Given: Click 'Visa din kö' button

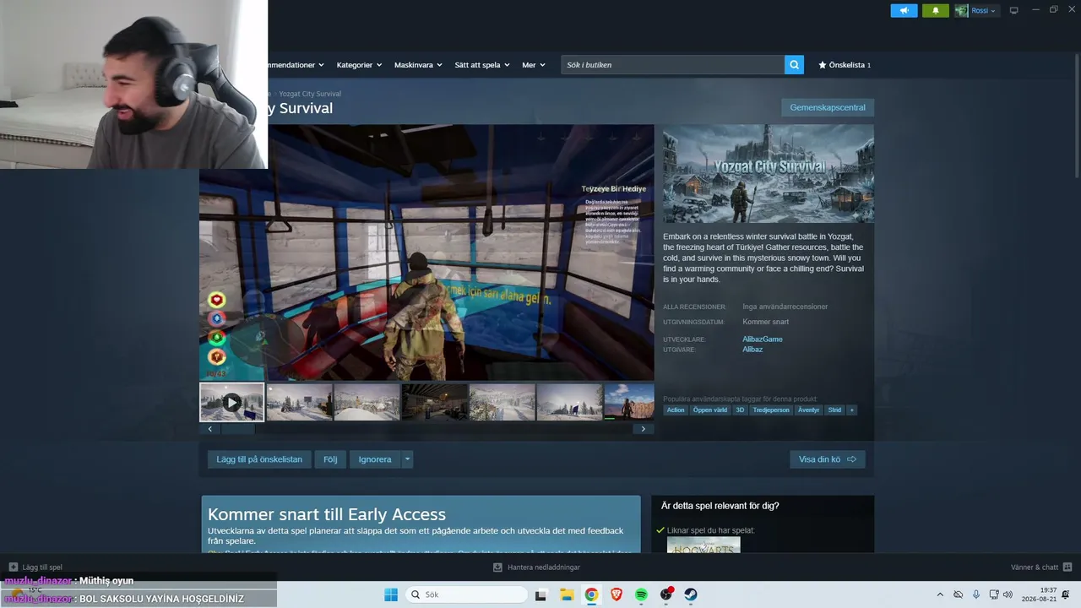Looking at the screenshot, I should pos(828,459).
